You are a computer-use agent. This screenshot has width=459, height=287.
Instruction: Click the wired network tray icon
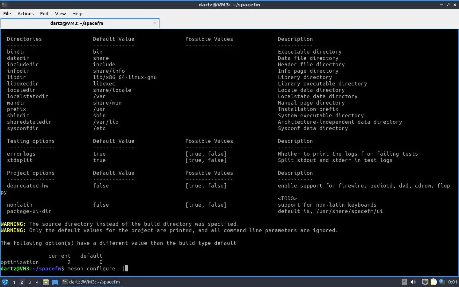coord(425,282)
